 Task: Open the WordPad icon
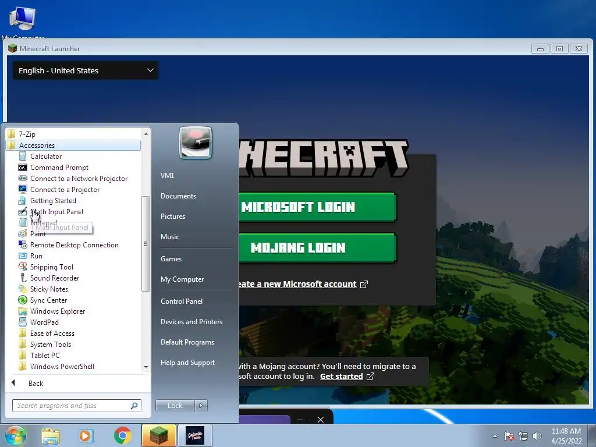click(23, 322)
